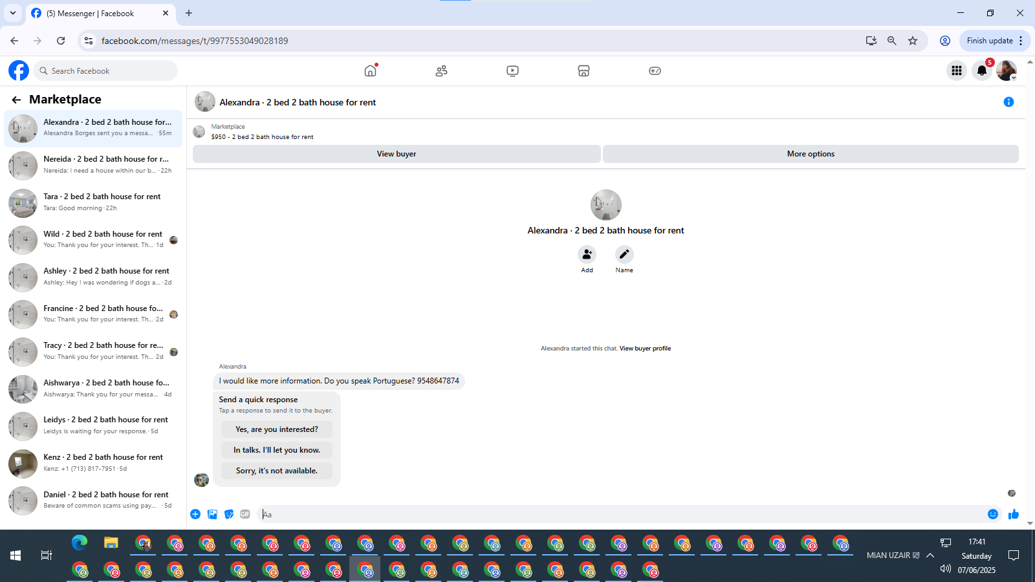Open the Tracy conversation

93,352
